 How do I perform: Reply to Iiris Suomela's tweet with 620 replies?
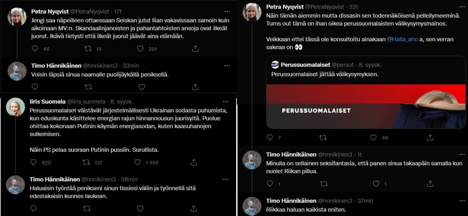pyautogui.click(x=33, y=162)
